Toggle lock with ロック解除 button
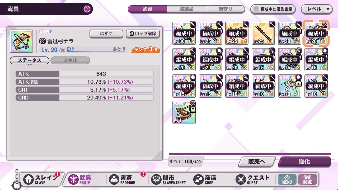This screenshot has width=338, height=190. [x=143, y=34]
